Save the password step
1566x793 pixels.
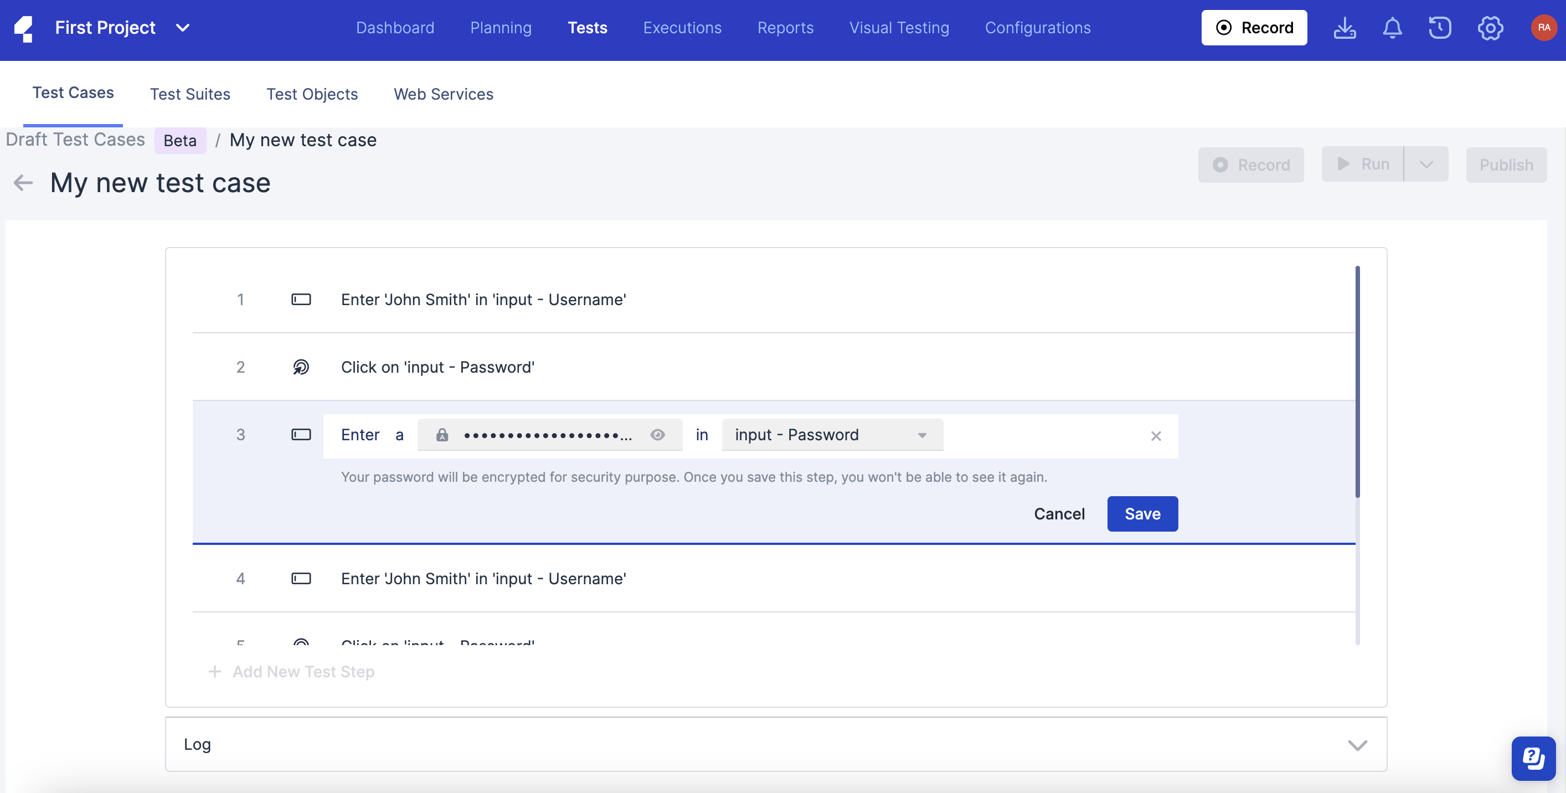(x=1142, y=514)
